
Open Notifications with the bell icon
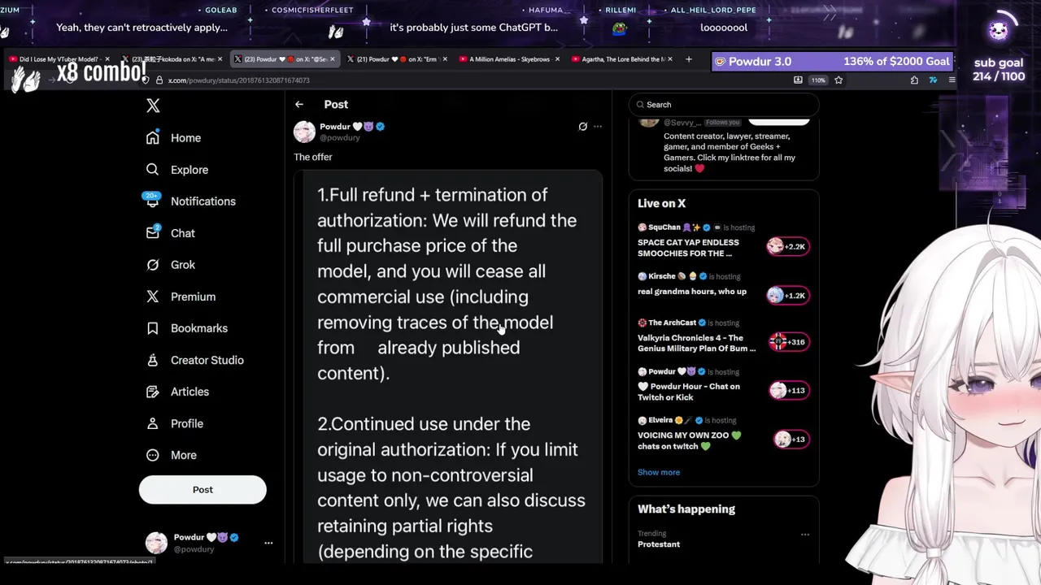coord(153,201)
